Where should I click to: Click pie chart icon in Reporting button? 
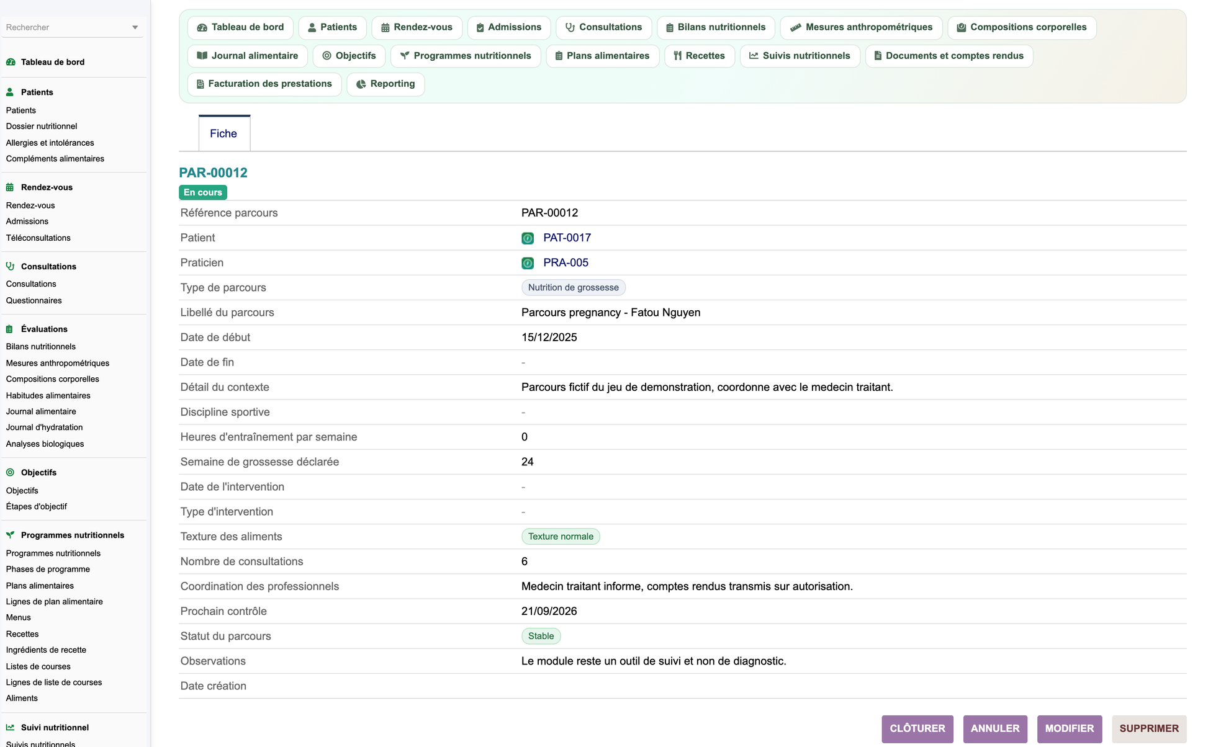361,84
